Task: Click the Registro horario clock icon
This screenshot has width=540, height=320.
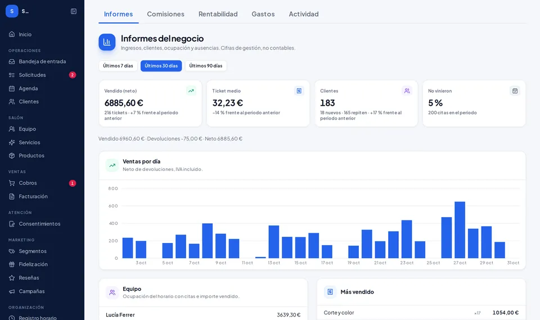Action: (12, 318)
